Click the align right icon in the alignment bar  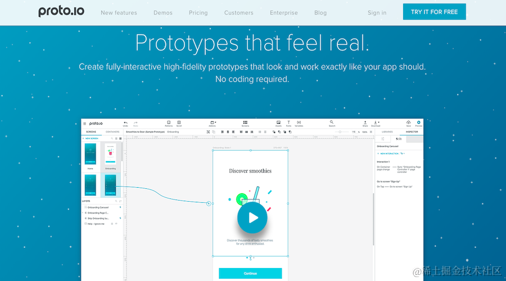pyautogui.click(x=233, y=132)
